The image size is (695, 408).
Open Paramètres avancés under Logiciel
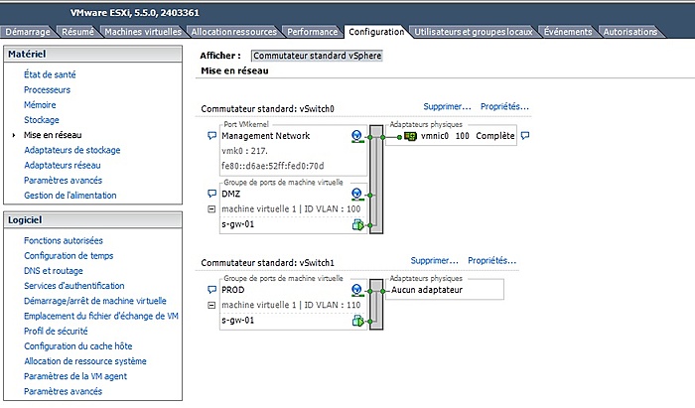pos(63,391)
